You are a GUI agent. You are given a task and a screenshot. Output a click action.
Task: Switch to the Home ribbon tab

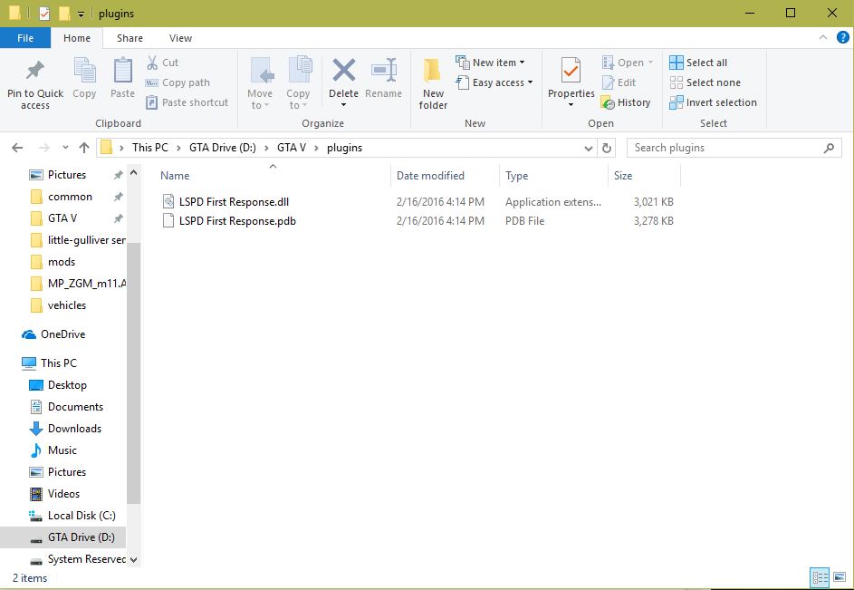point(77,38)
